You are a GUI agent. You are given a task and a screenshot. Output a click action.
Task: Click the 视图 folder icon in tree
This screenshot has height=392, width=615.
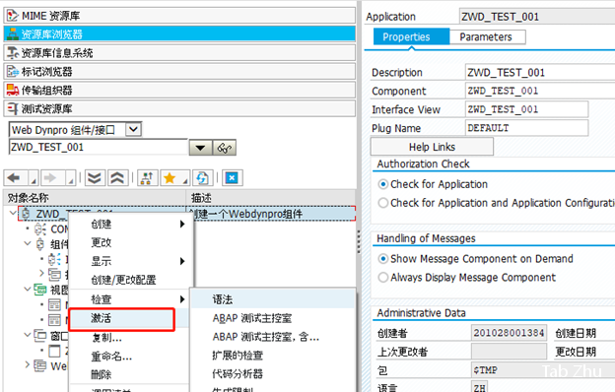(40, 290)
